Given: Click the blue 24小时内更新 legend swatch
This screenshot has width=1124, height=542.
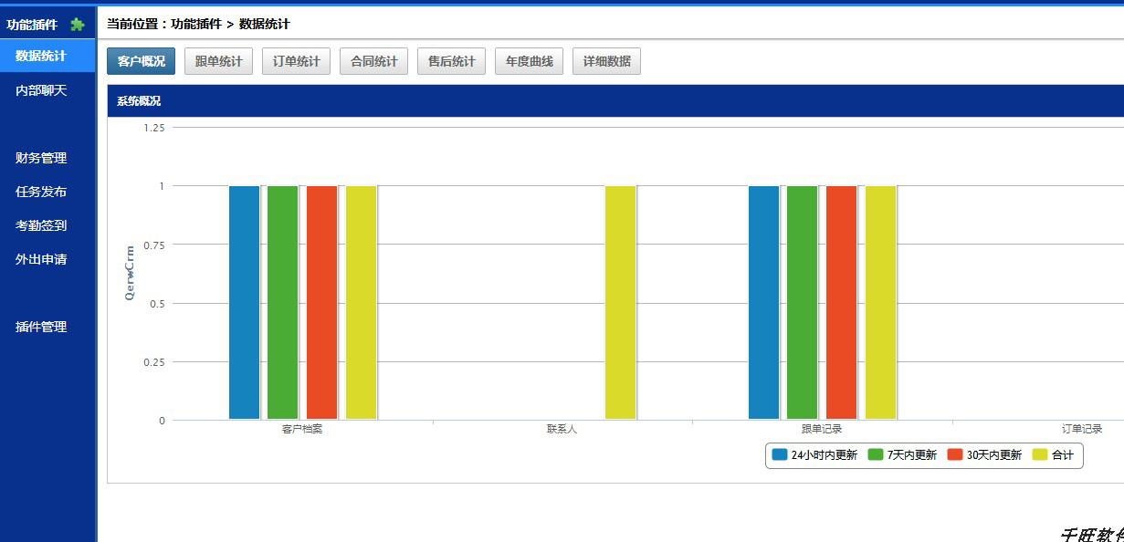Looking at the screenshot, I should (x=780, y=454).
